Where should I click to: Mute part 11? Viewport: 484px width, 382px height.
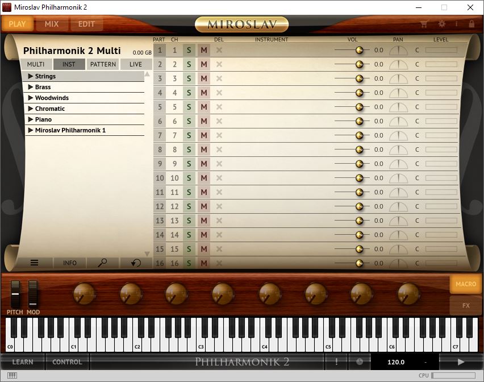pyautogui.click(x=204, y=192)
